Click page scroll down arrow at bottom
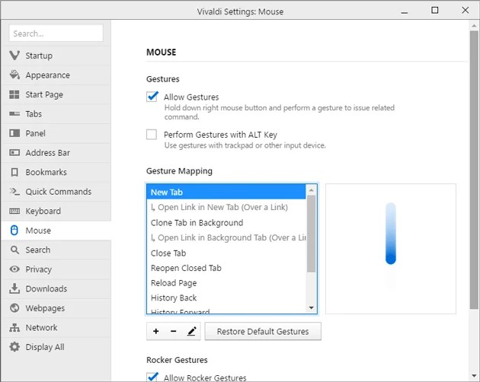The width and height of the screenshot is (480, 382). (474, 376)
